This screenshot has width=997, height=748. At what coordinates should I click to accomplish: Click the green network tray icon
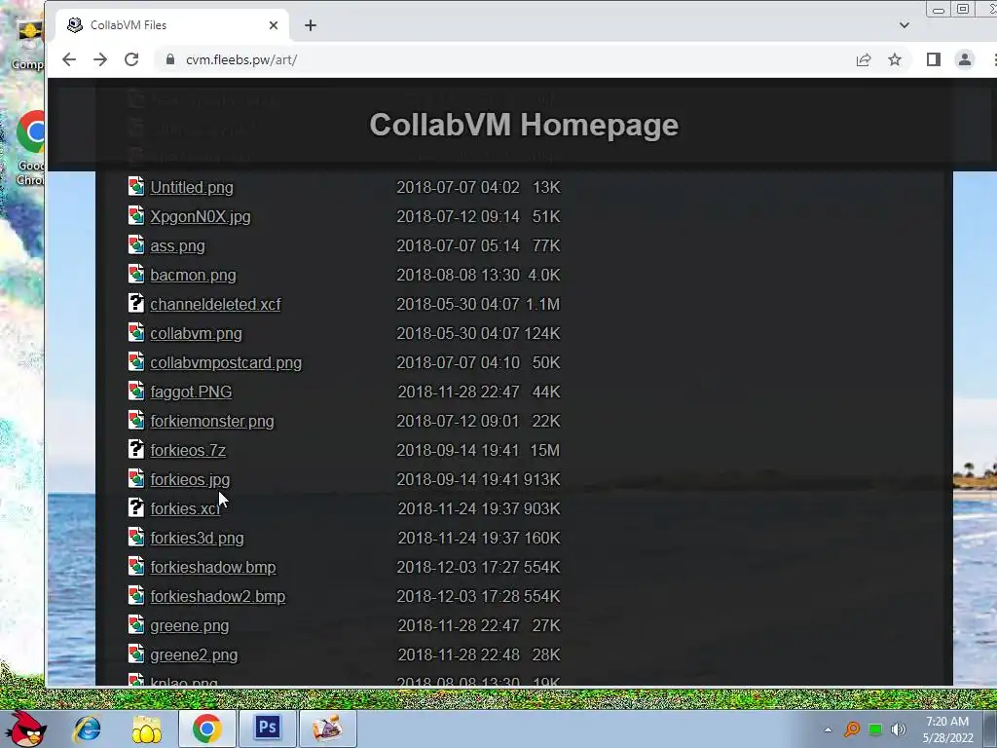pyautogui.click(x=875, y=729)
